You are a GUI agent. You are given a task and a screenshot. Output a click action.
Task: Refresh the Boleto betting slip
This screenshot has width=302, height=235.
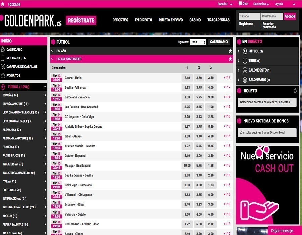295,91
